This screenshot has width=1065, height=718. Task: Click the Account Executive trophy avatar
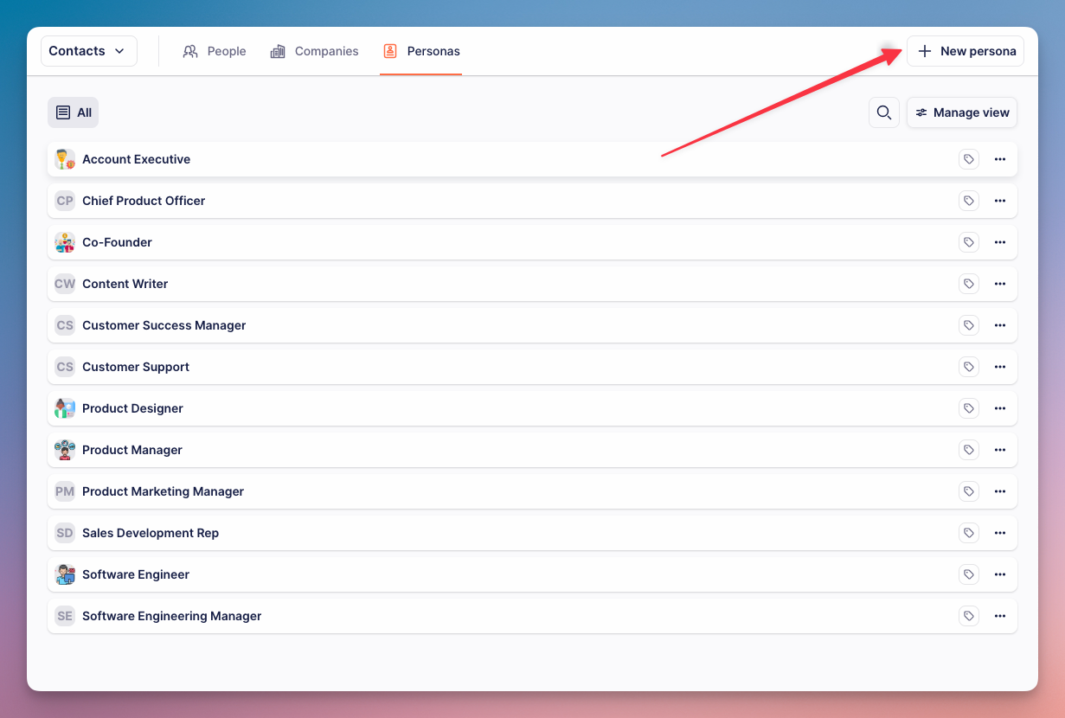(65, 159)
